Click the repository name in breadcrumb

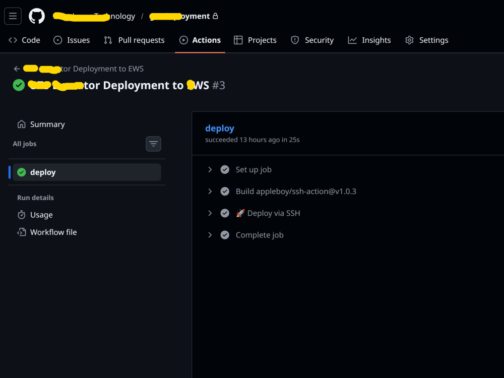180,16
